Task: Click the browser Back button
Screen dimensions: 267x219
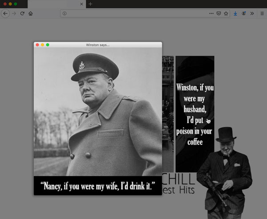Action: 5,13
